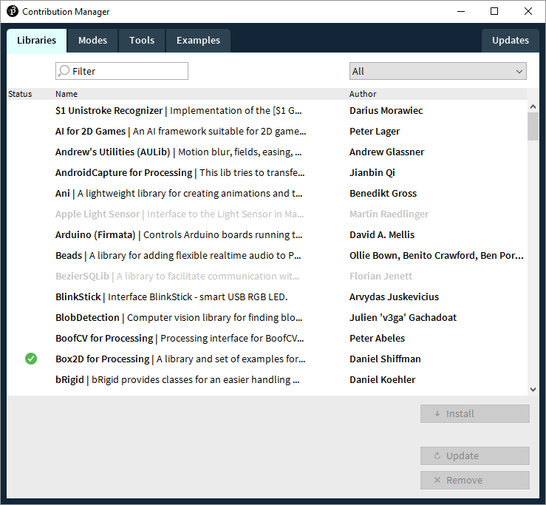The width and height of the screenshot is (546, 505).
Task: Select BoofCV for Processing library
Action: tap(267, 338)
